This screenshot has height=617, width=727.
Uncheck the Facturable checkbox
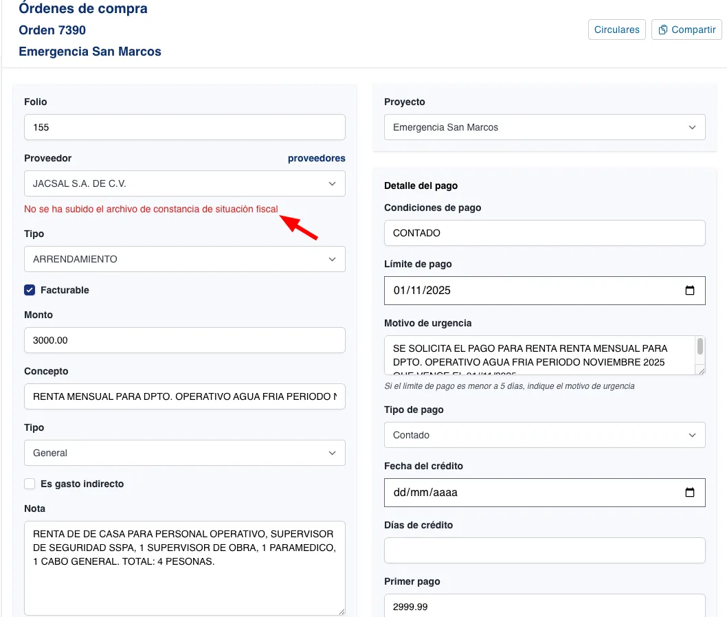point(30,290)
